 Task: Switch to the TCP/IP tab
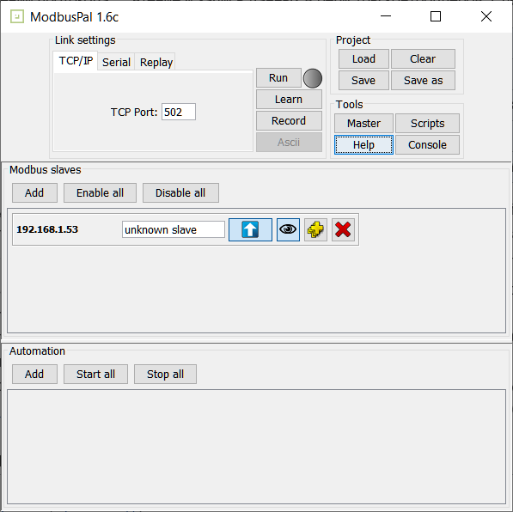tap(76, 61)
